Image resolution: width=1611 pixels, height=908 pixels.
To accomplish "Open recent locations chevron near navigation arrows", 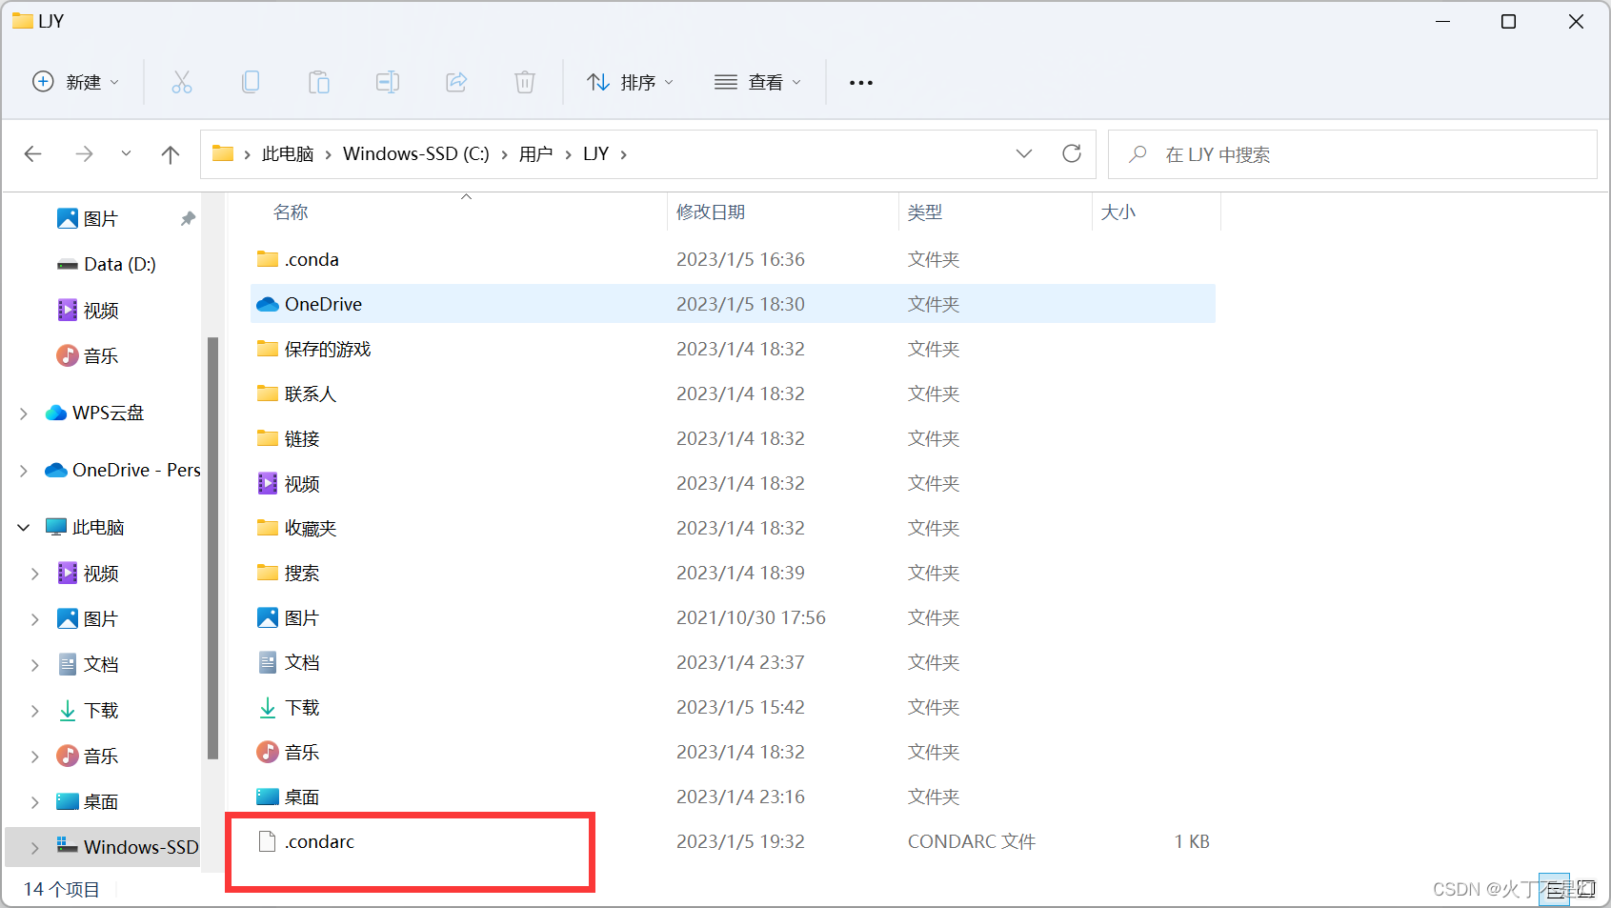I will [x=126, y=154].
